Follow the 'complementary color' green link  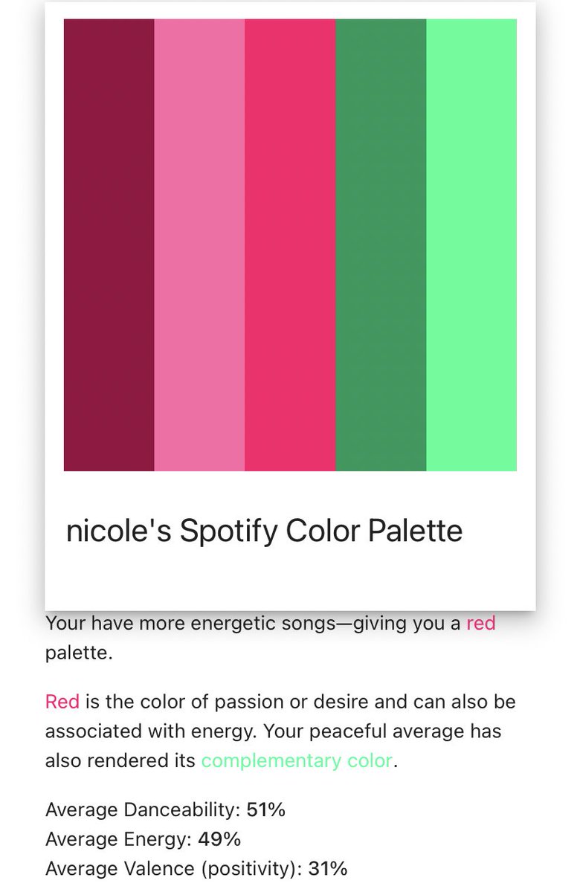(297, 761)
